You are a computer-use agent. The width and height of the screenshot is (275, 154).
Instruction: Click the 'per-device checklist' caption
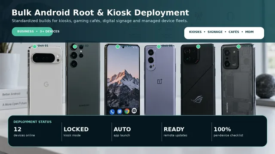[228, 135]
